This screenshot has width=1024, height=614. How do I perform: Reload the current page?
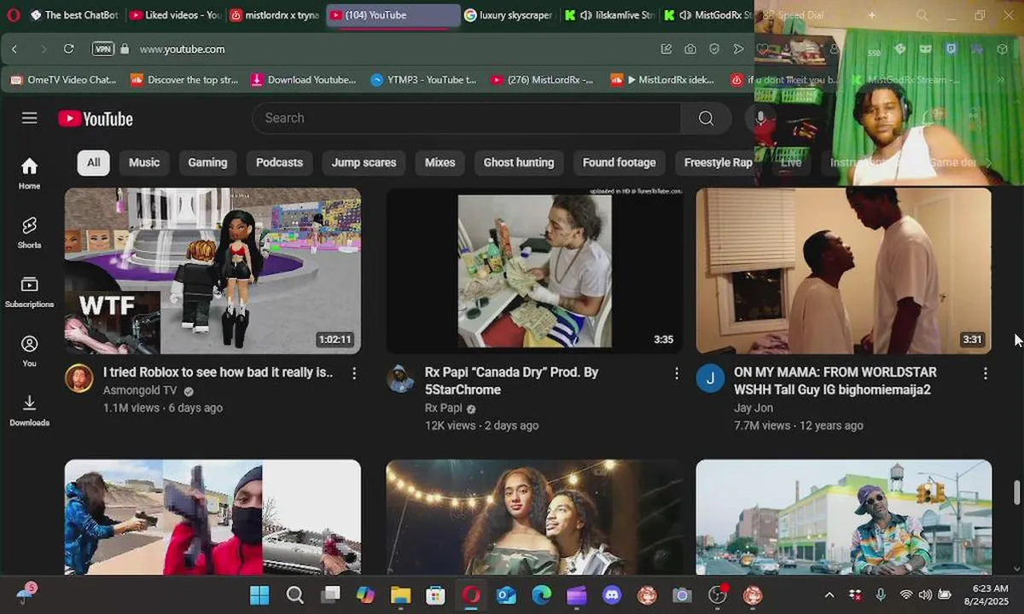(x=69, y=49)
